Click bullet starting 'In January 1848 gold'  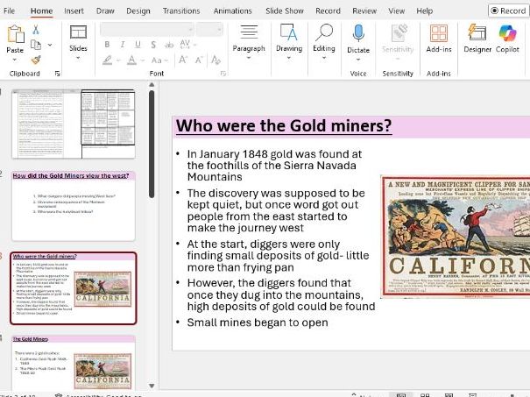(274, 166)
